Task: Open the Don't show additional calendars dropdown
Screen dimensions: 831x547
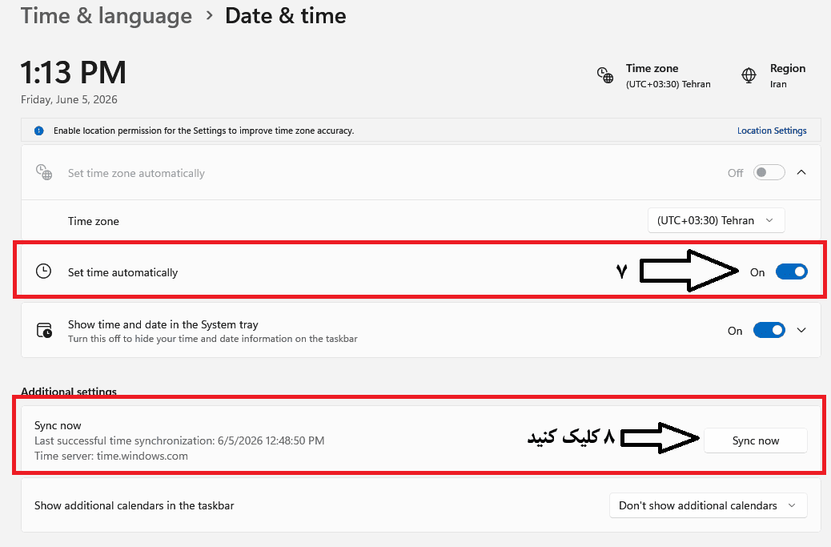Action: 708,505
